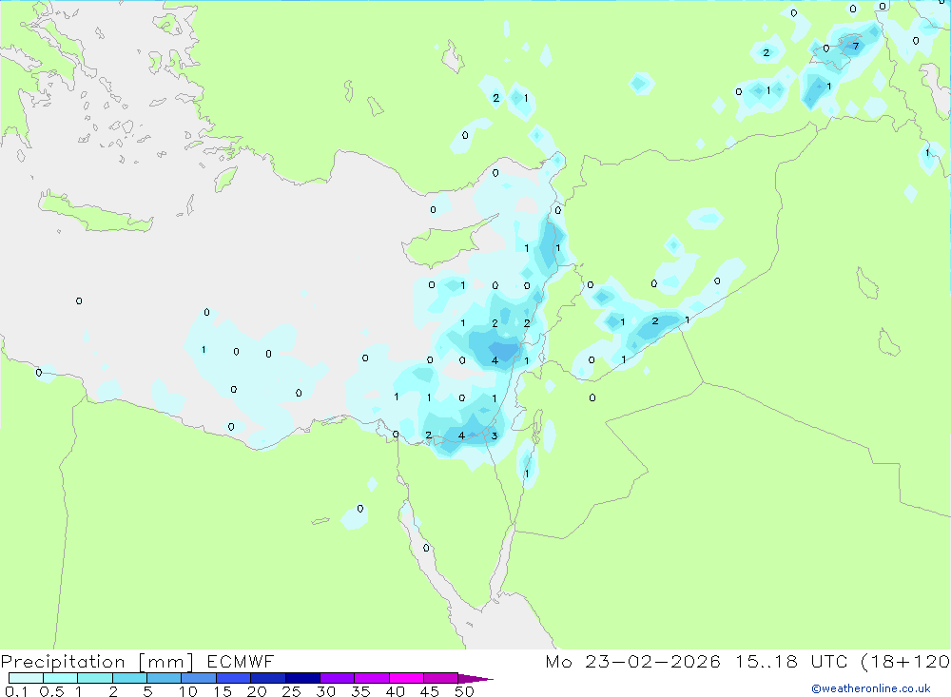Select the 45–50 mm legend swatch
This screenshot has width=951, height=697.
click(x=440, y=678)
